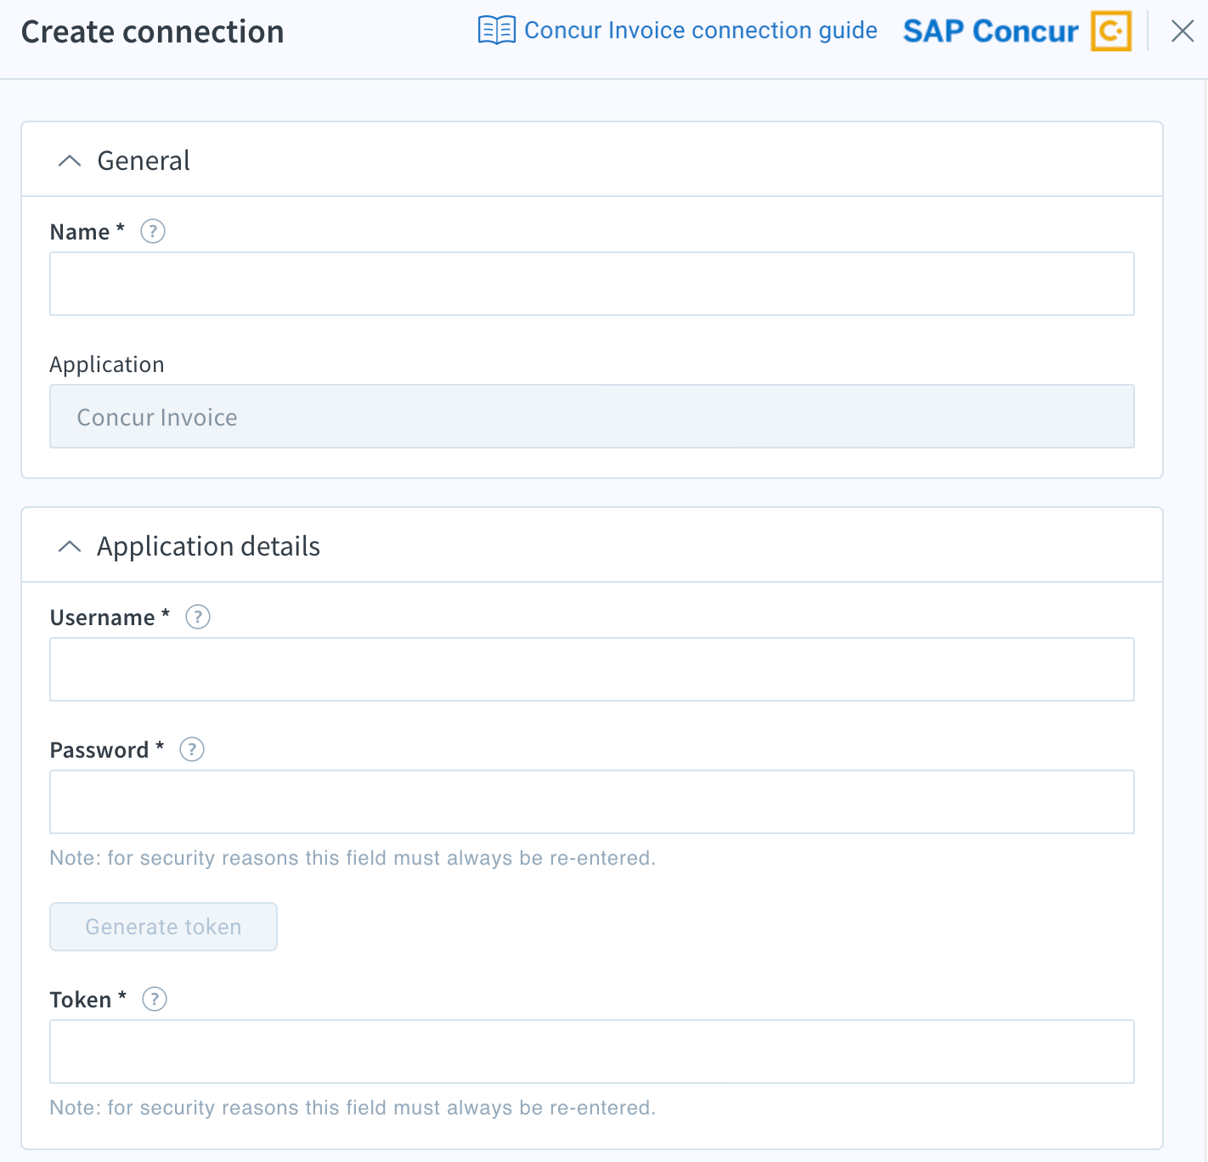Open the help tooltip beside Token

[x=154, y=999]
